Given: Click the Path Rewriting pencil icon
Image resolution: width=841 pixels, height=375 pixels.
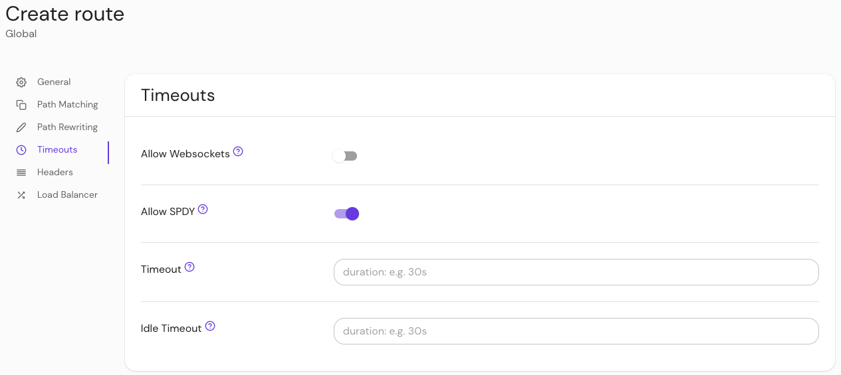Looking at the screenshot, I should pyautogui.click(x=21, y=127).
